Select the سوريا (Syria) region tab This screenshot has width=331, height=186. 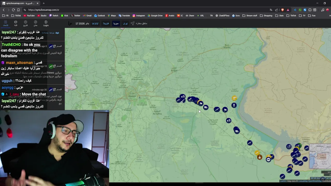[116, 23]
